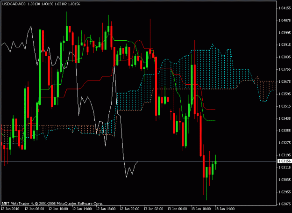The height and width of the screenshot is (213, 292).
Task: Click the 13 Jan 14:00 time label
Action: tap(225, 209)
